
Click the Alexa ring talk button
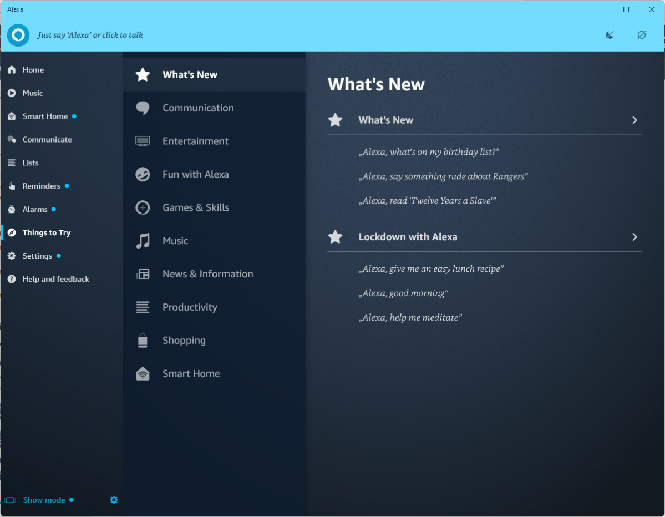pyautogui.click(x=18, y=35)
